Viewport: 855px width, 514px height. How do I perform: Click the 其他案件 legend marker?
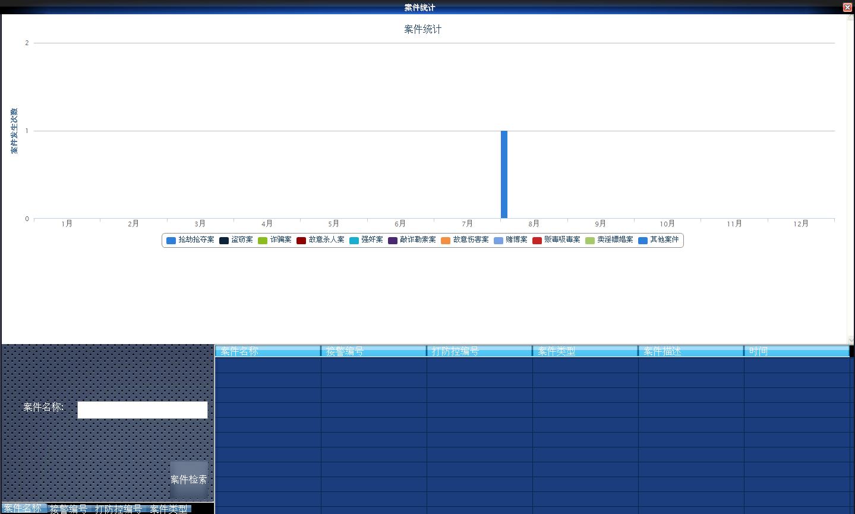click(x=643, y=241)
